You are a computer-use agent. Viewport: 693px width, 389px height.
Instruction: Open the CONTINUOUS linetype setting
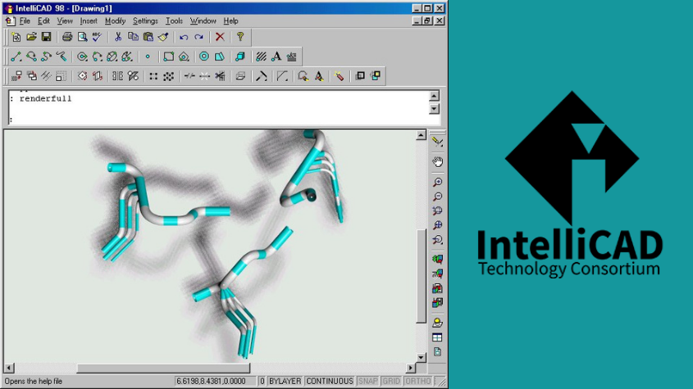click(330, 381)
